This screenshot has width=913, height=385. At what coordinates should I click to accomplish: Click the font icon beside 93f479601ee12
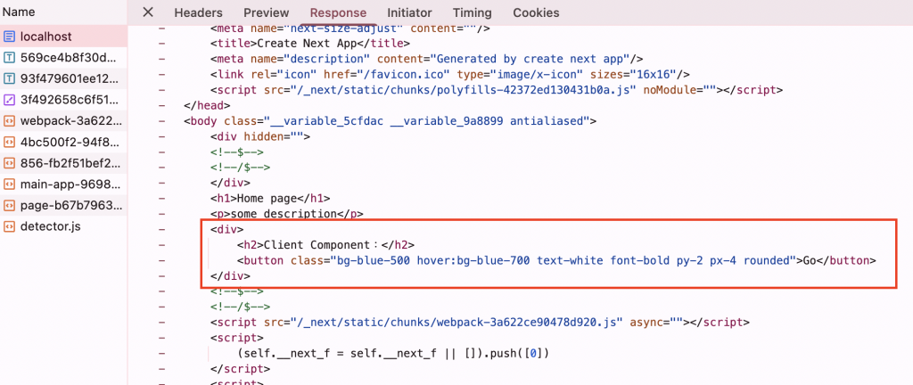[x=9, y=78]
